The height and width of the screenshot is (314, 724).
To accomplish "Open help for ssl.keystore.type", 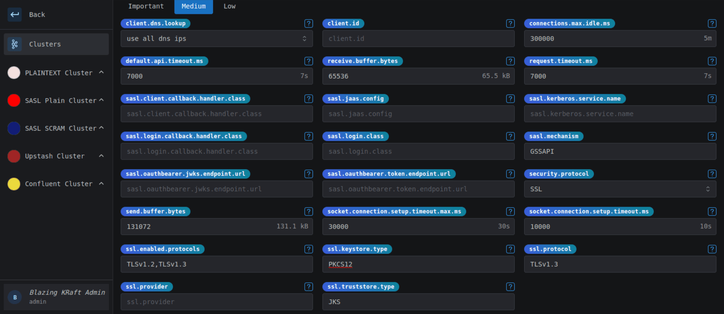I will (x=510, y=249).
